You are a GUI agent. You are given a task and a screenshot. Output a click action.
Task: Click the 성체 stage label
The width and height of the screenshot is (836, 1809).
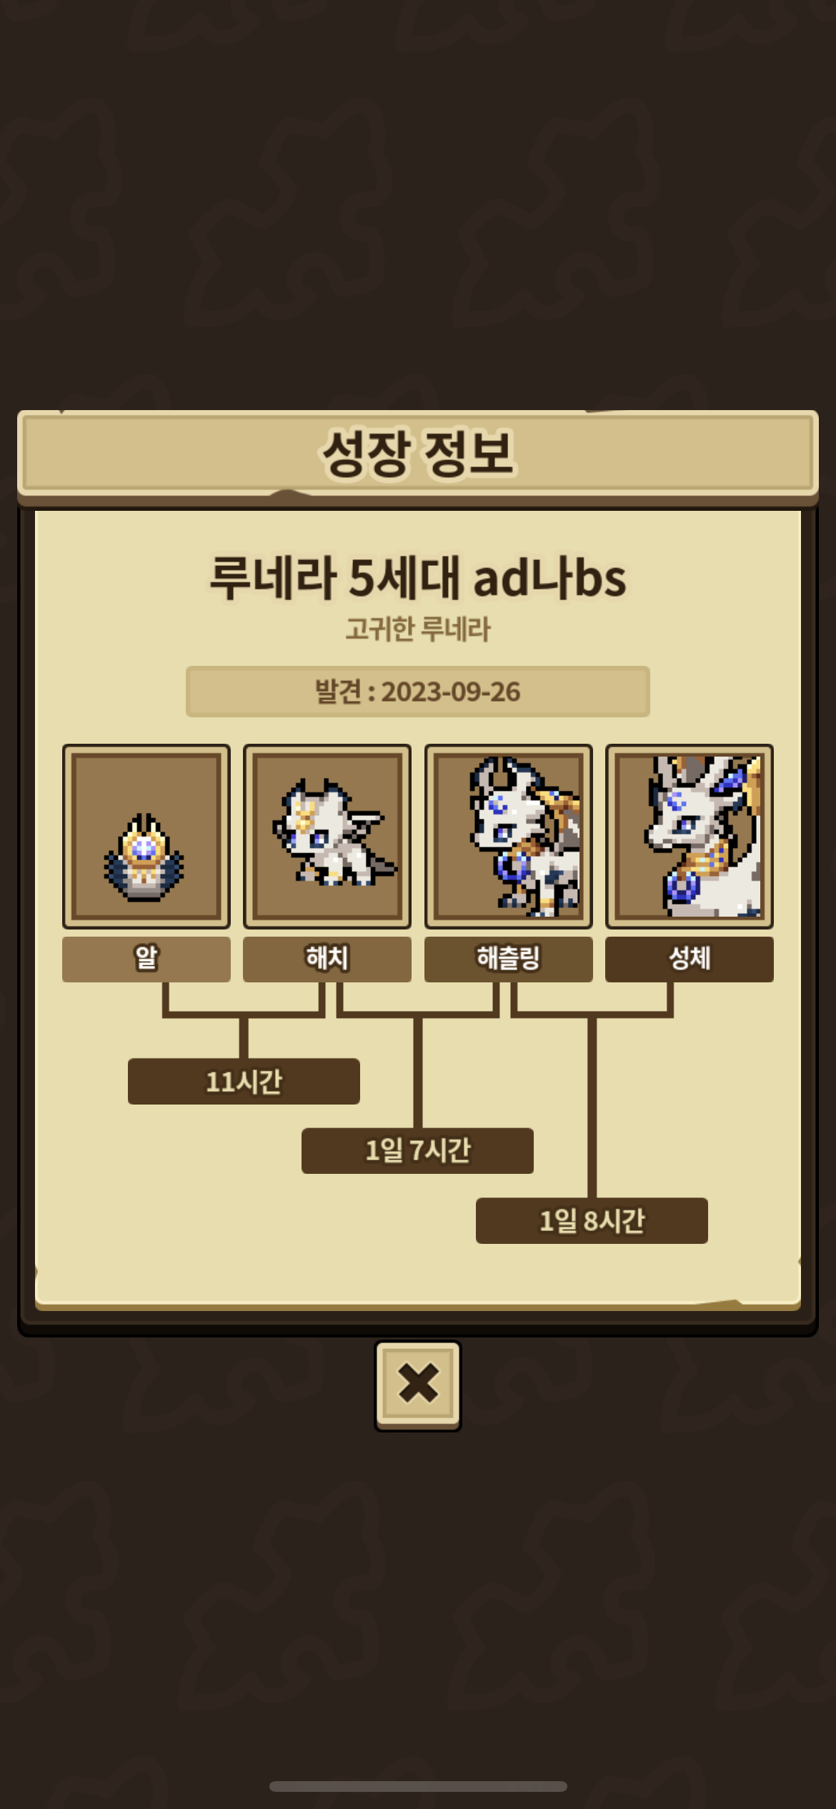(690, 959)
